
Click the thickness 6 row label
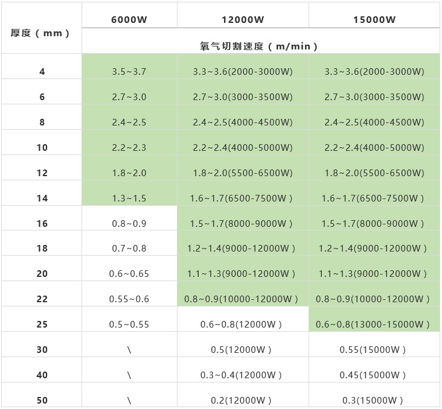pyautogui.click(x=42, y=97)
